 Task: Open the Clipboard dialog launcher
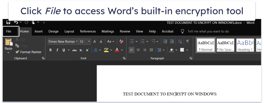pos(43,58)
